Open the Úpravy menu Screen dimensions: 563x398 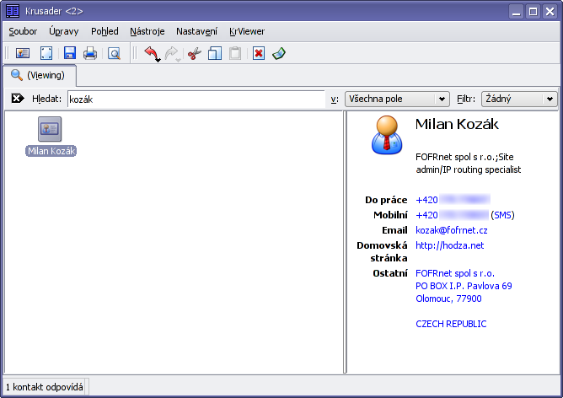coord(63,31)
